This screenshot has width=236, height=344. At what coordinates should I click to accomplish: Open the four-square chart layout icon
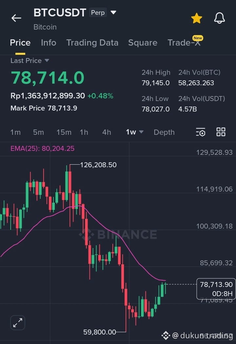221,132
